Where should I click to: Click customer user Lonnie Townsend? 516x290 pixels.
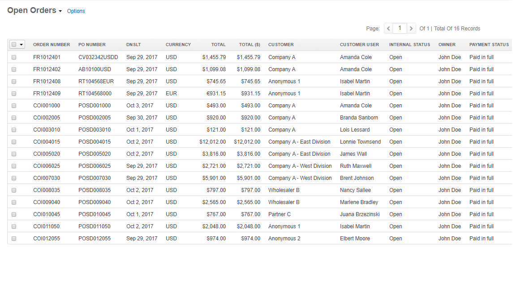360,142
